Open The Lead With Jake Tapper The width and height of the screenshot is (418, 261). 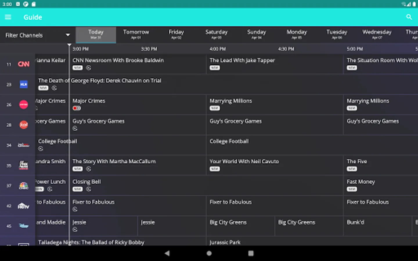[275, 64]
